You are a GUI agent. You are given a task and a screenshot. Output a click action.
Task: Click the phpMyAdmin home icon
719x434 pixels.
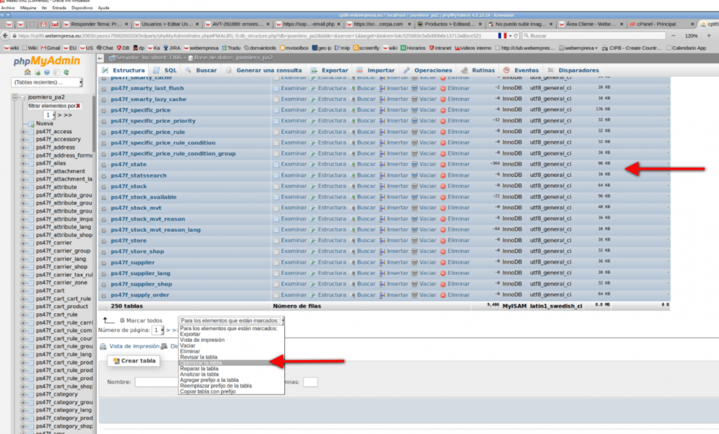click(x=27, y=73)
